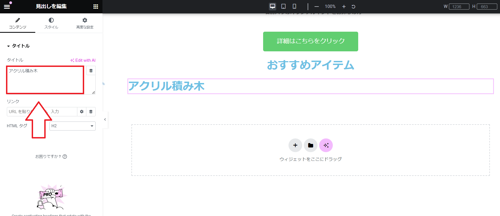
Task: Collapse the タイトル section
Action: (18, 46)
